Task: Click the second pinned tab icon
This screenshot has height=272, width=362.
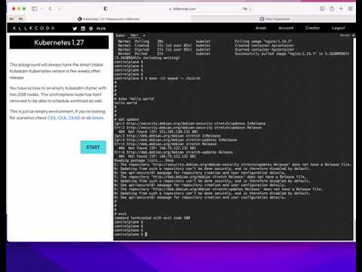Action: [x=20, y=19]
